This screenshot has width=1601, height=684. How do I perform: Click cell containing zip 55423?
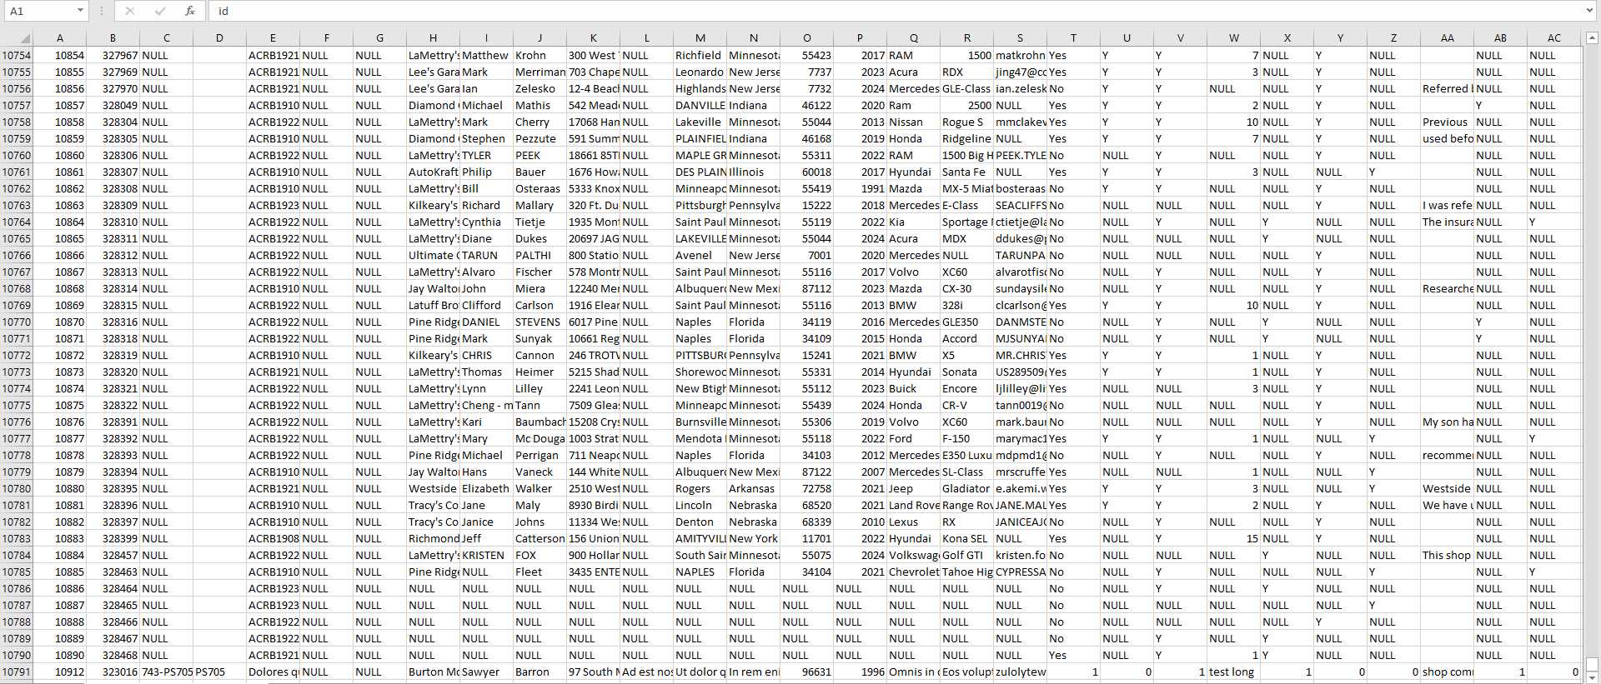(806, 55)
